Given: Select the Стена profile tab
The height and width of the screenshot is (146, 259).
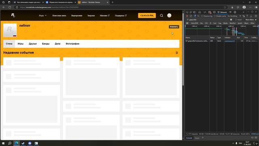Looking at the screenshot, I should (x=9, y=44).
